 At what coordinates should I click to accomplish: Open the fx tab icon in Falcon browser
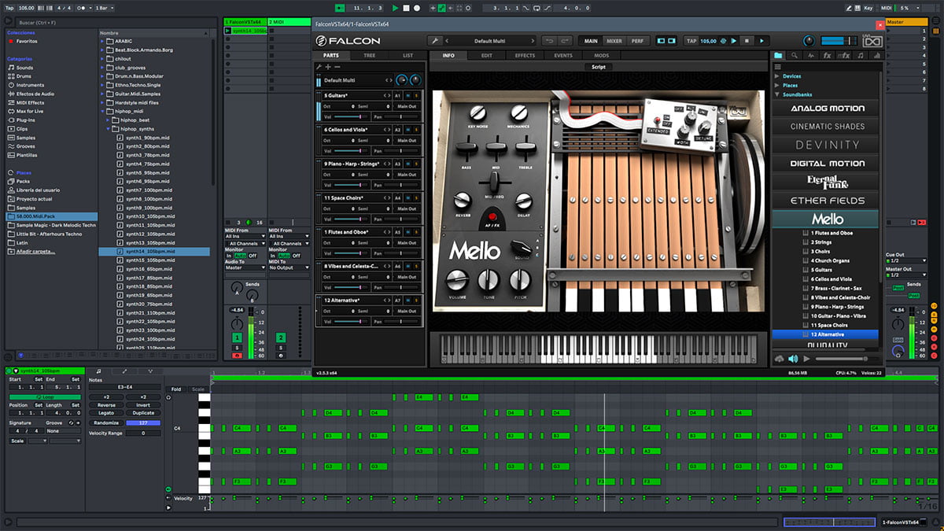pos(827,56)
